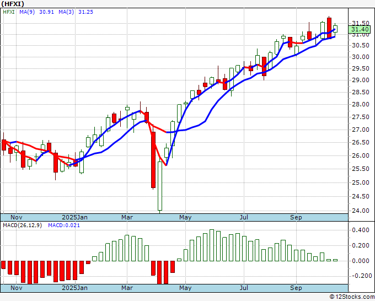Click the 0.200 MACD axis label

pos(361,245)
